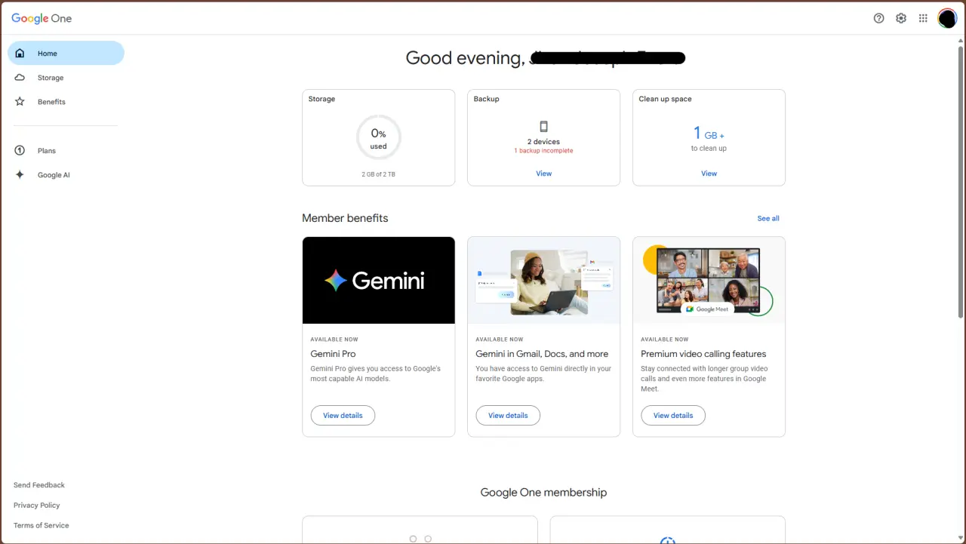Screen dimensions: 966x544
Task: Open the Send Feedback link
Action: (x=39, y=485)
